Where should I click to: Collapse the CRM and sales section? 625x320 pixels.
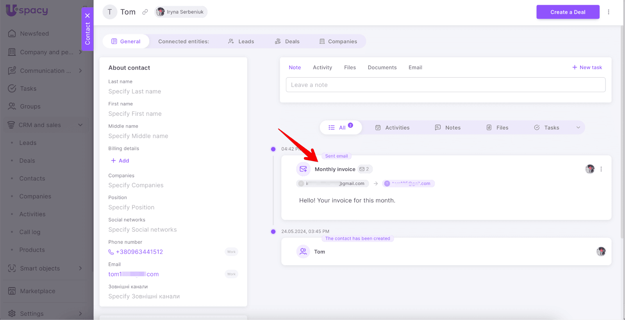(x=80, y=125)
